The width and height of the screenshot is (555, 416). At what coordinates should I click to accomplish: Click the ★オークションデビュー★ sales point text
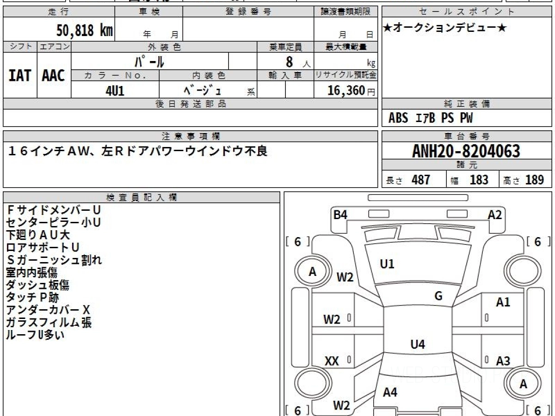point(445,28)
